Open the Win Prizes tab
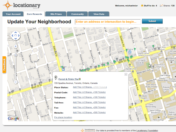The height and width of the screenshot is (132, 176). [x=56, y=14]
